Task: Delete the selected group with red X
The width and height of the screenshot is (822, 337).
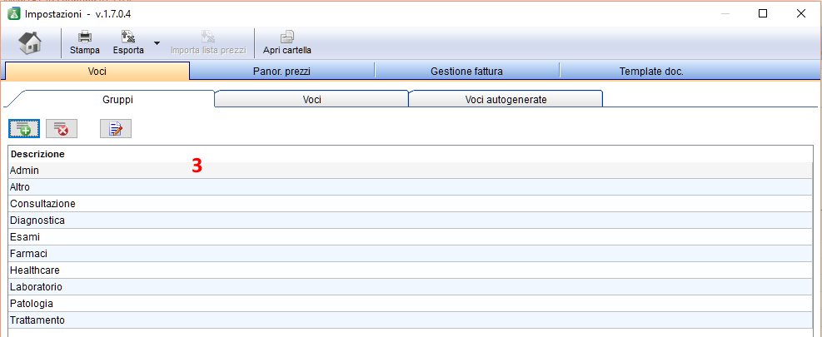Action: (x=62, y=128)
